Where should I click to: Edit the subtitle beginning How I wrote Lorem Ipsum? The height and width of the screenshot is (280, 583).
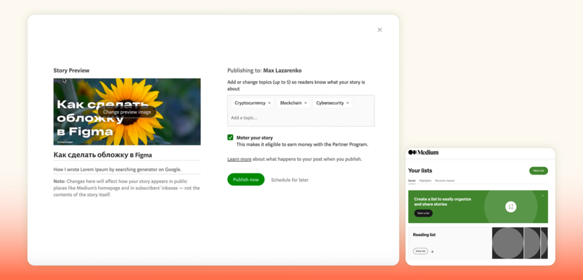click(127, 169)
